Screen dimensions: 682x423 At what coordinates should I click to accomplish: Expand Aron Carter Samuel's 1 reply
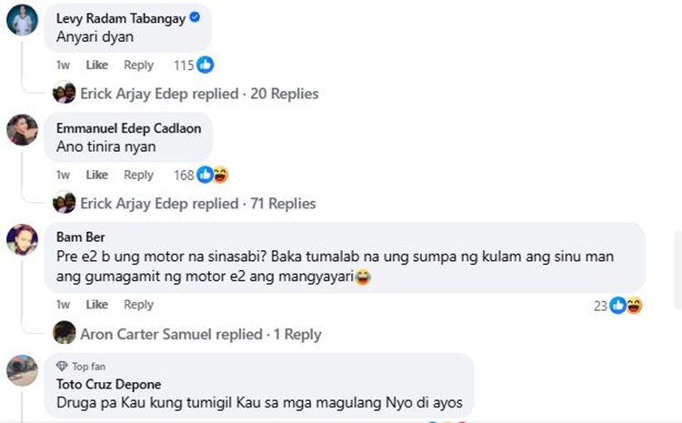200,334
